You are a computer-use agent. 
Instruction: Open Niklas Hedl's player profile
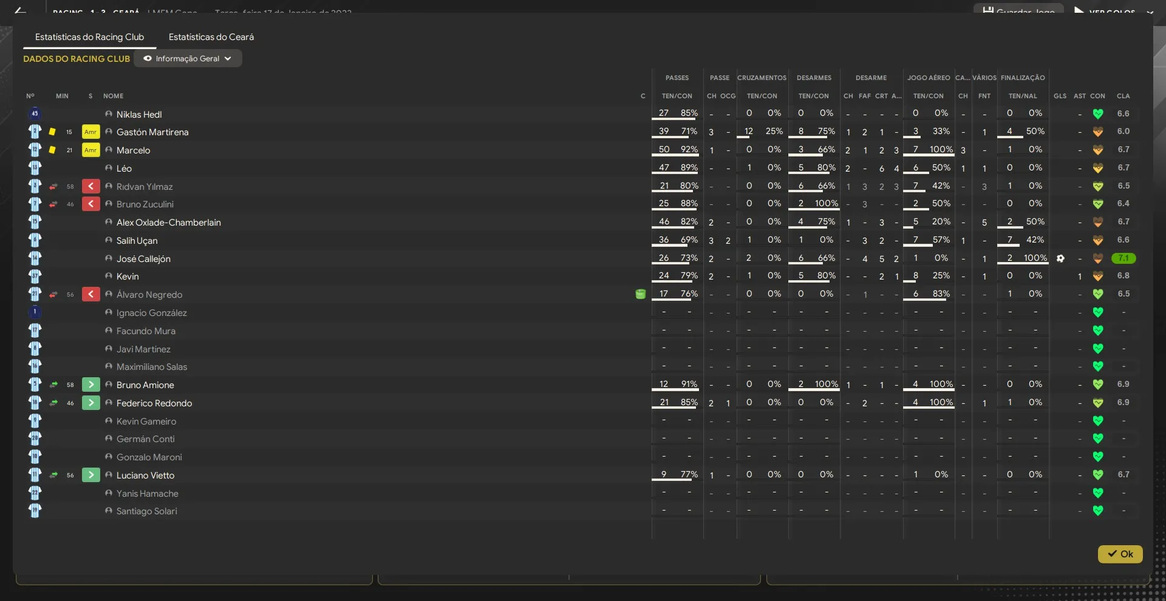point(139,114)
